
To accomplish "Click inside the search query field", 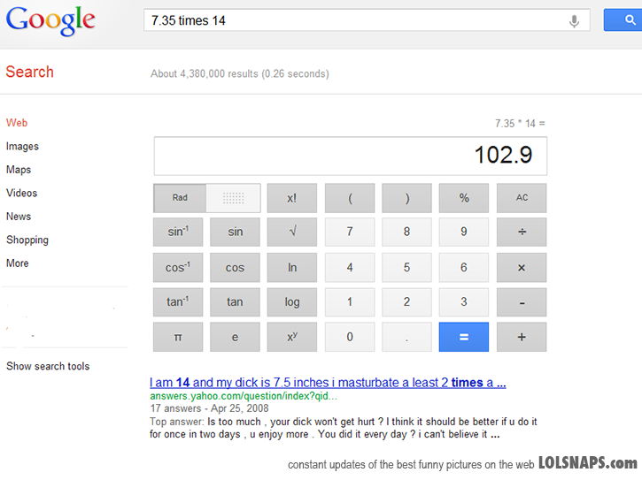I will [x=354, y=20].
